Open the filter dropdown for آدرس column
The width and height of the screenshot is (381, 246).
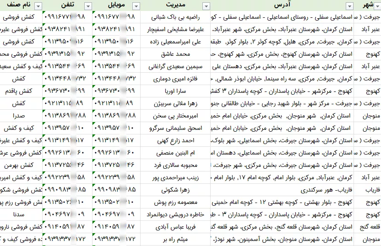(x=349, y=6)
